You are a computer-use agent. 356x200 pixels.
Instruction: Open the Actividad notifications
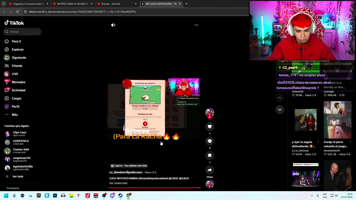click(18, 90)
